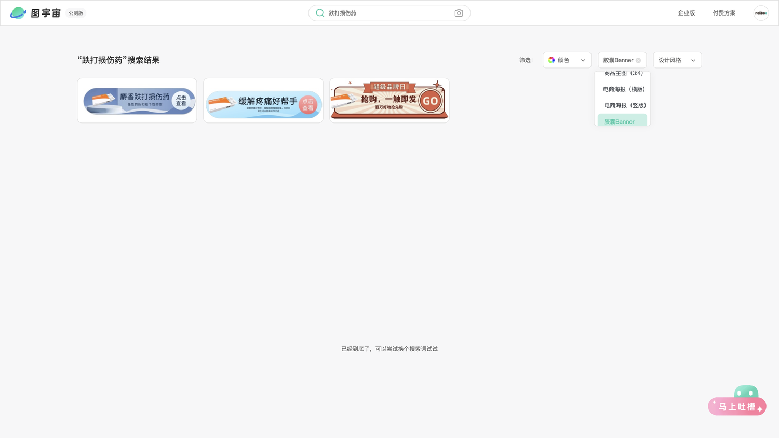Click the color wheel icon in the 颜色 filter
The image size is (779, 438).
[552, 60]
